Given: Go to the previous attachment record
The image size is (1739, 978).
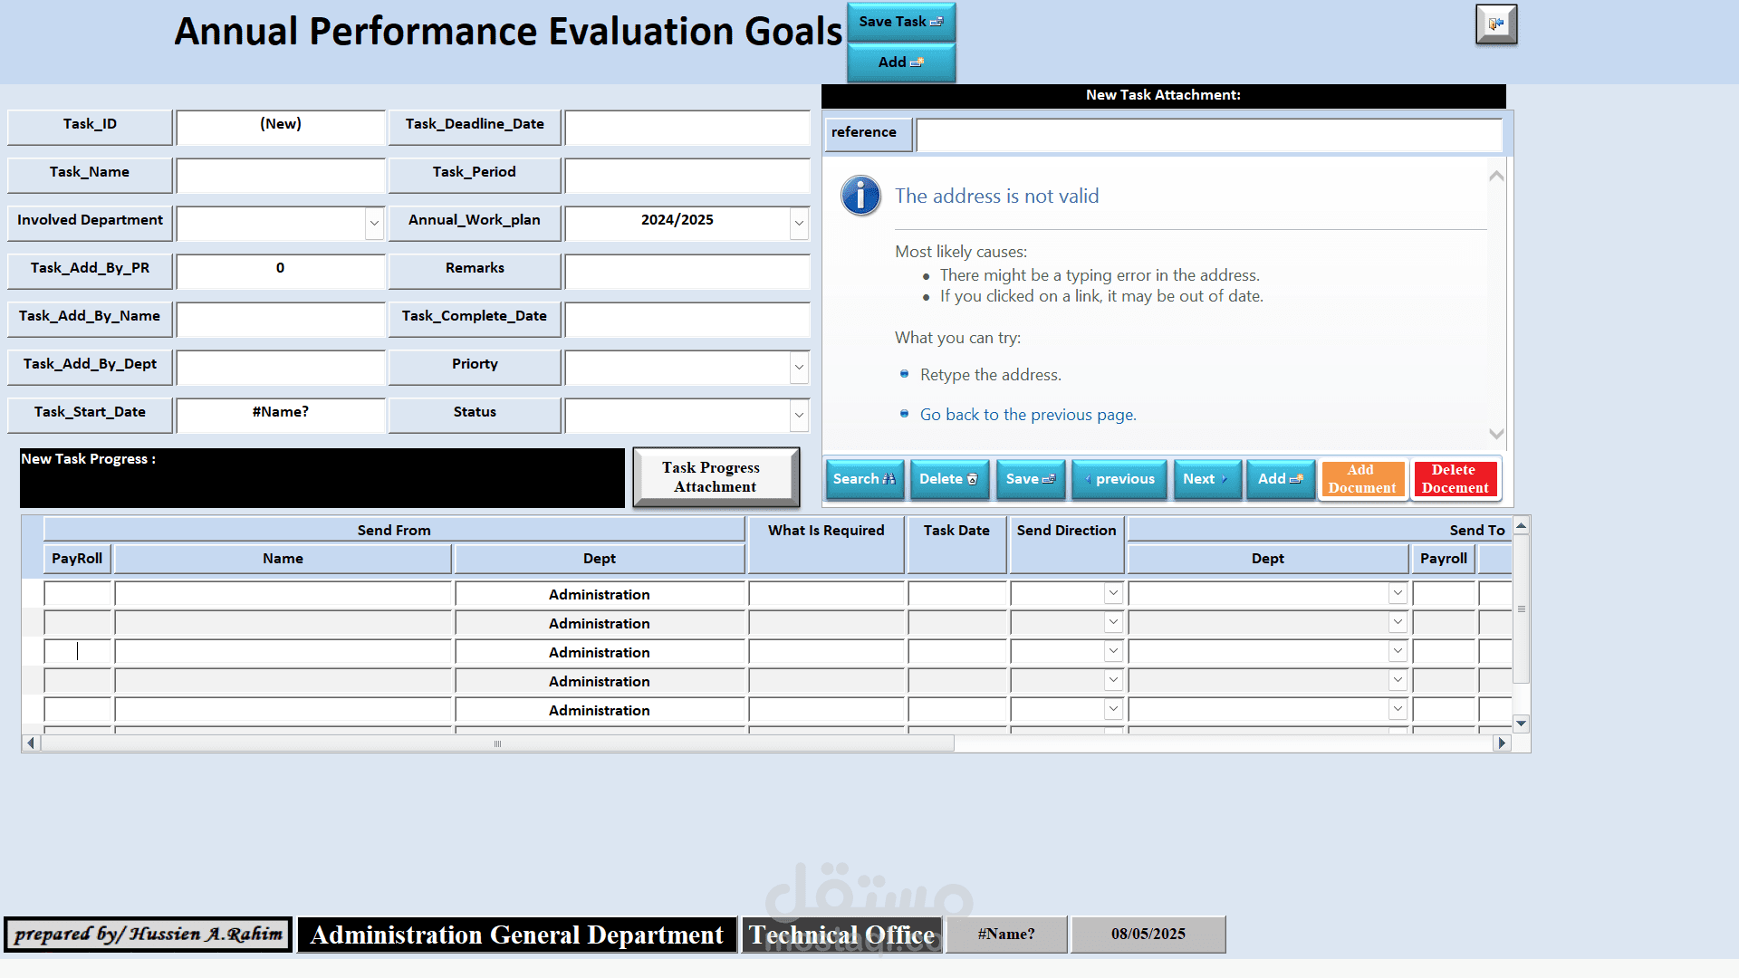Looking at the screenshot, I should tap(1119, 479).
